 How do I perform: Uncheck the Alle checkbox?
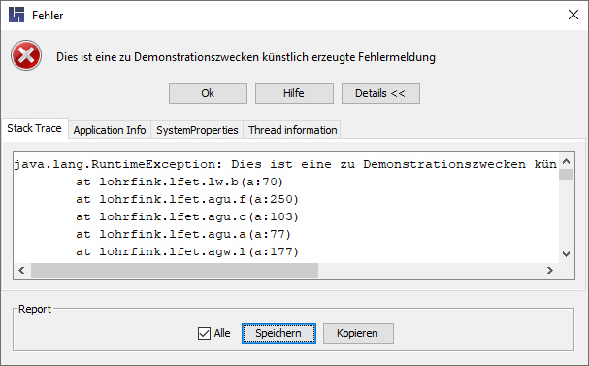(204, 333)
